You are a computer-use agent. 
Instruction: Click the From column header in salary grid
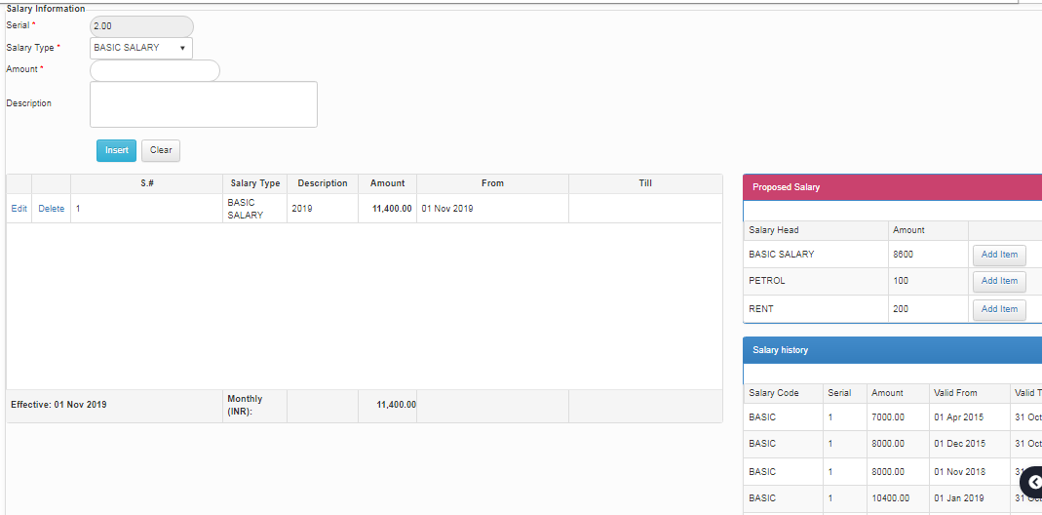click(492, 183)
